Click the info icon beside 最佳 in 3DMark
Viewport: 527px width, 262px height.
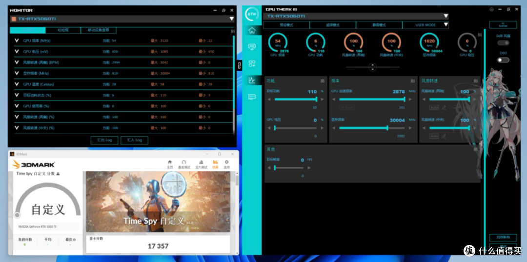(74, 240)
